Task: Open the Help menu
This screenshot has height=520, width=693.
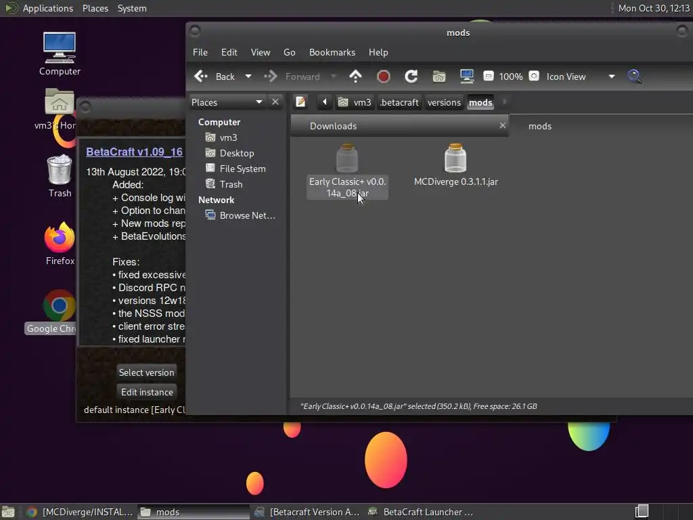Action: [x=378, y=52]
